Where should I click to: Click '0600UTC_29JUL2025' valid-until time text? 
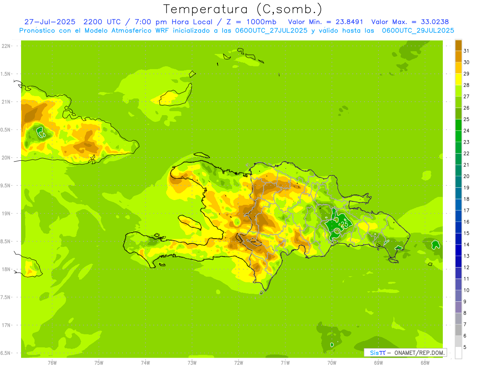(x=418, y=31)
